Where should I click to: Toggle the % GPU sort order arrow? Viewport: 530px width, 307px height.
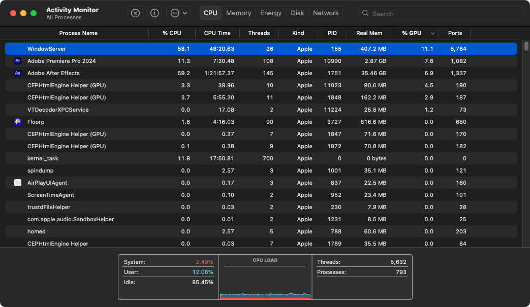click(x=432, y=33)
